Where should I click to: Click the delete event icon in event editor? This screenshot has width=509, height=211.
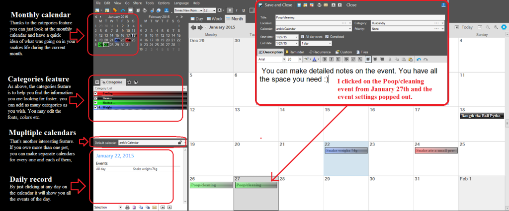click(x=312, y=5)
